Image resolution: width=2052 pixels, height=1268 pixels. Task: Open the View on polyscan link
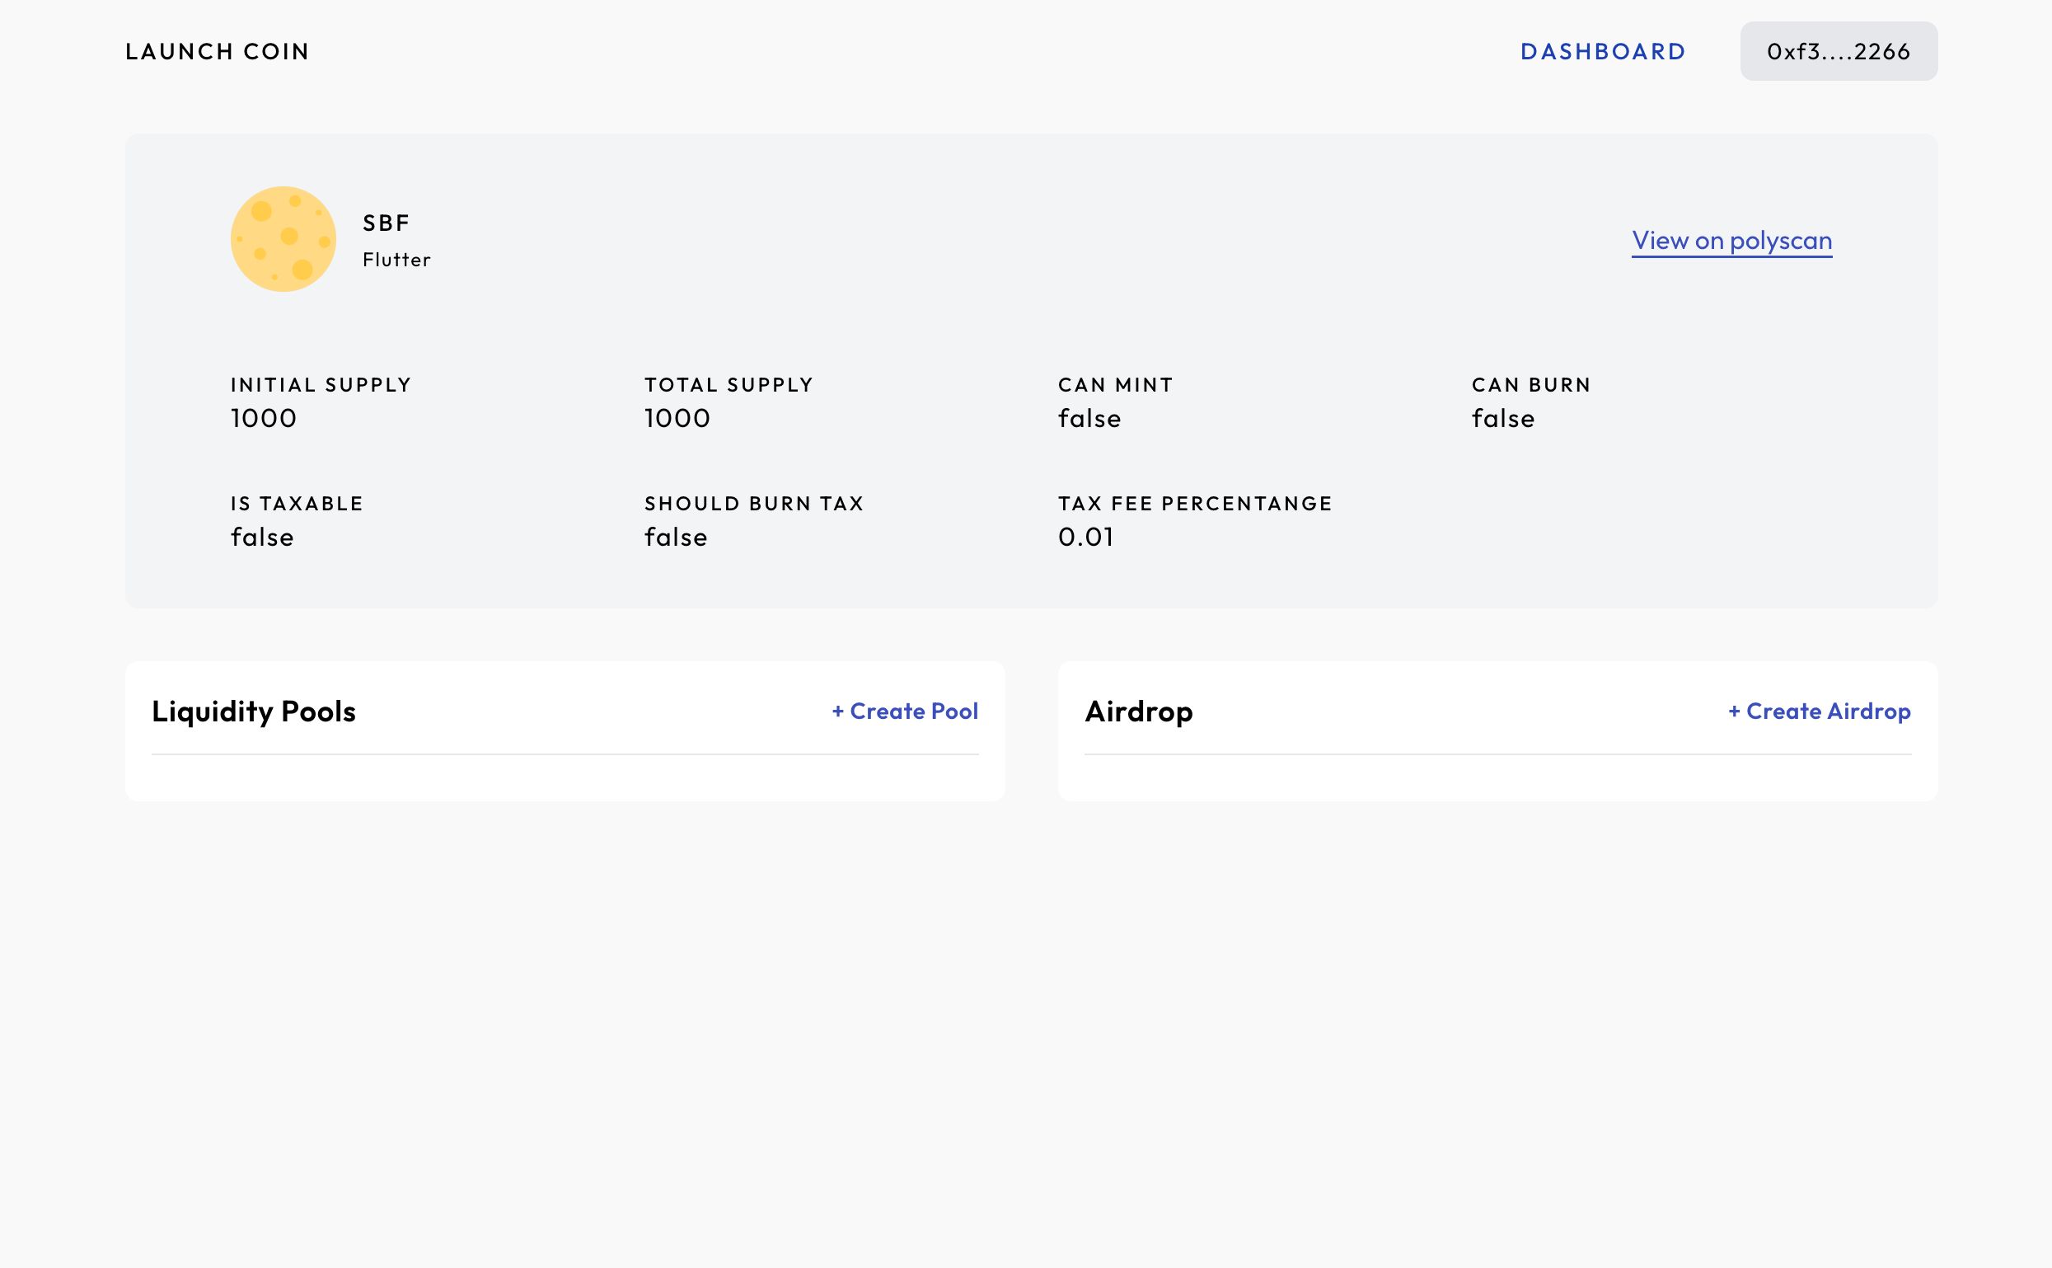coord(1731,241)
